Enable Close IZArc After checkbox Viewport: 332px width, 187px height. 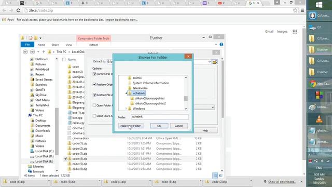94,116
